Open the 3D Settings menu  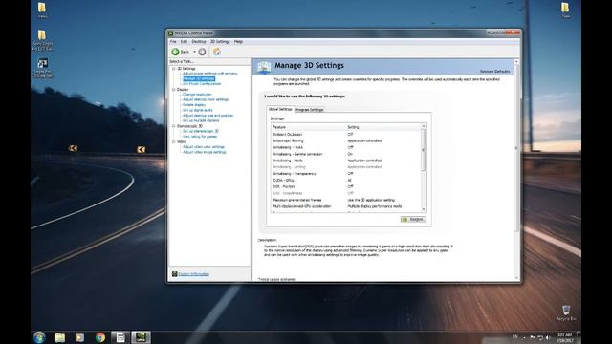tap(220, 42)
